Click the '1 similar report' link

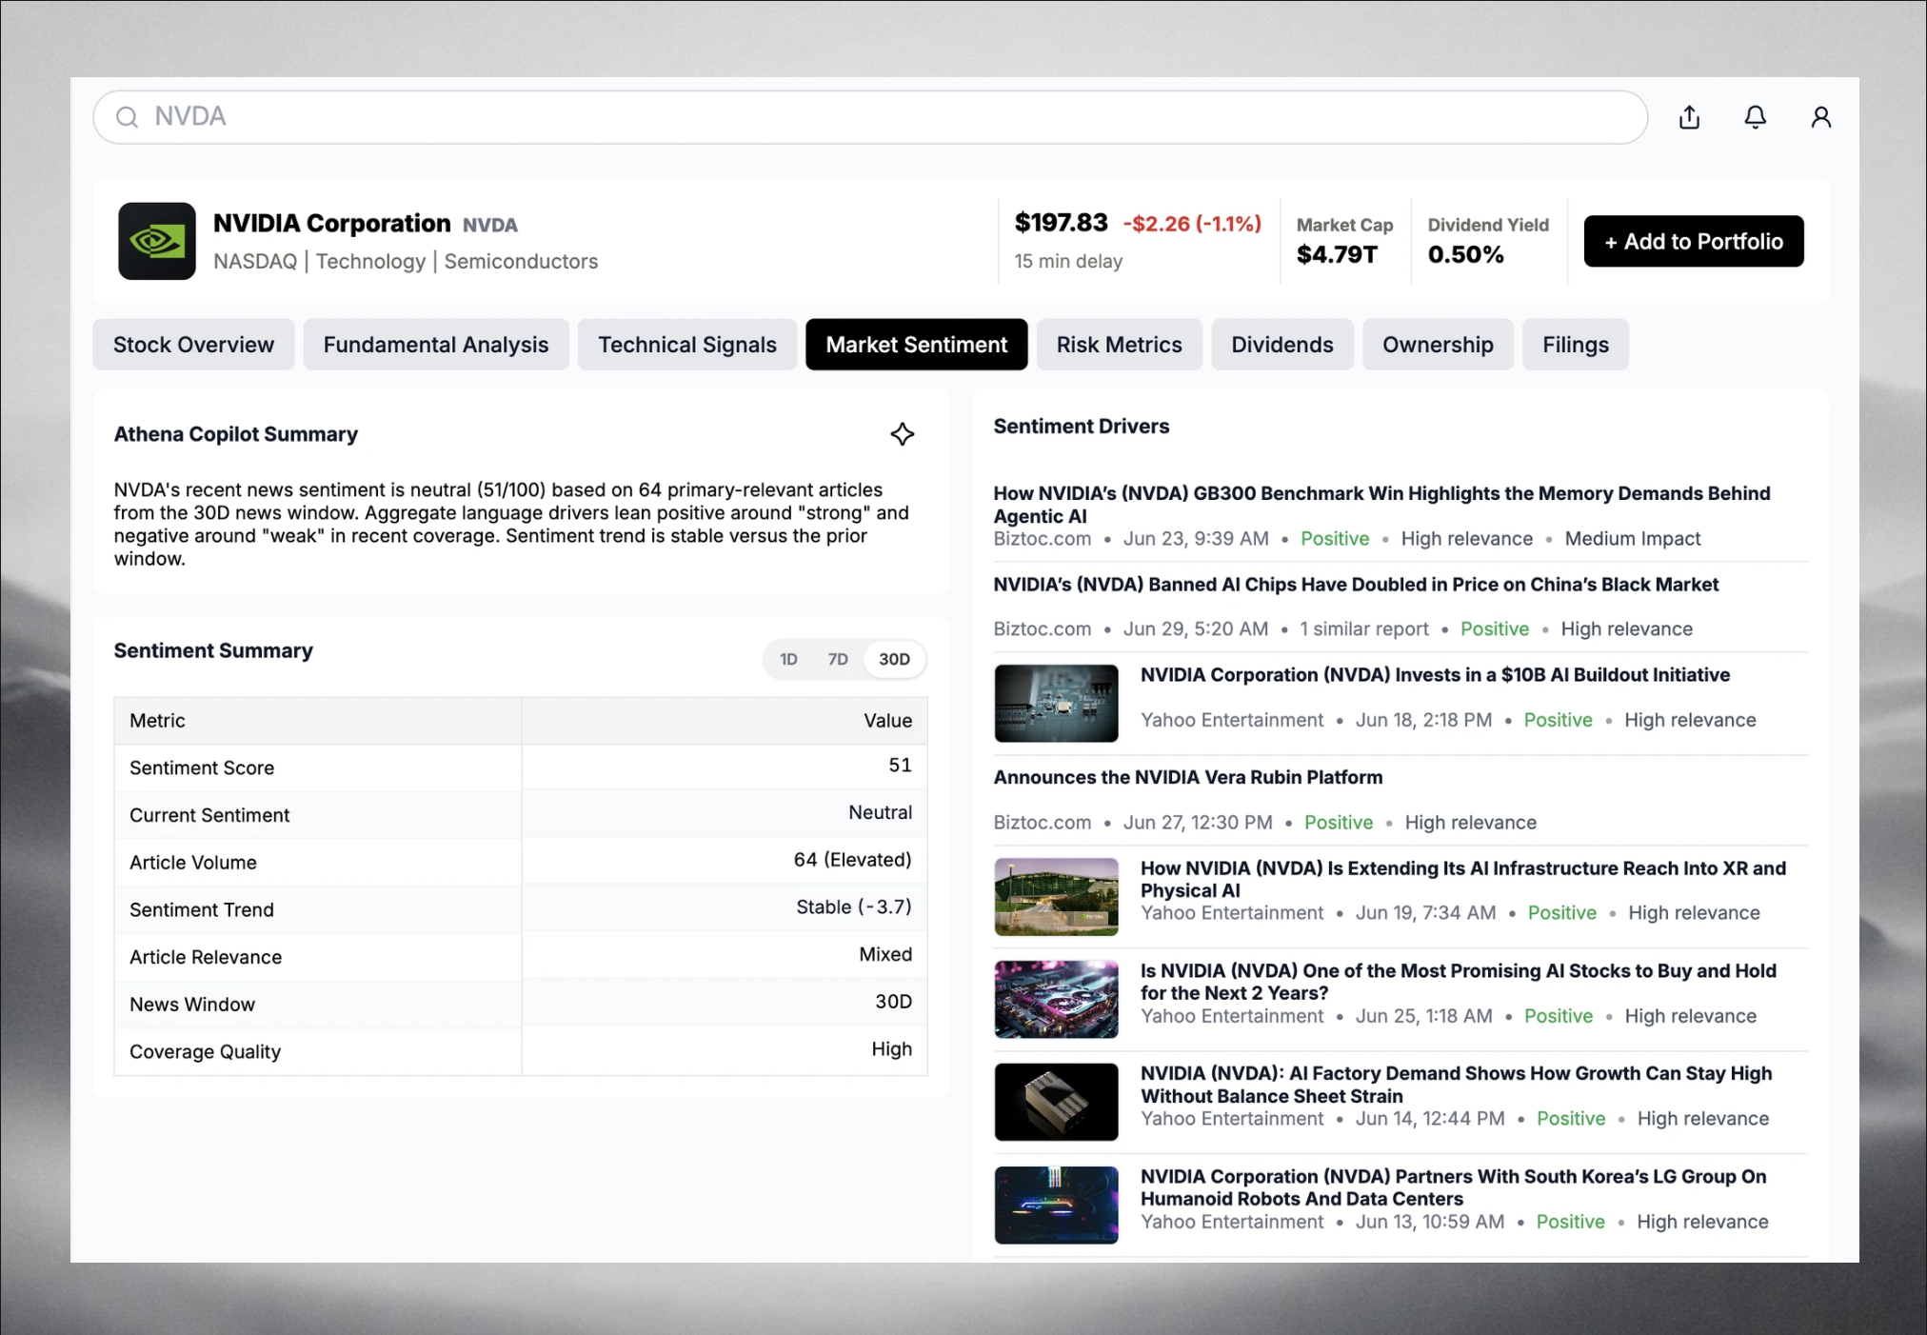click(x=1364, y=629)
